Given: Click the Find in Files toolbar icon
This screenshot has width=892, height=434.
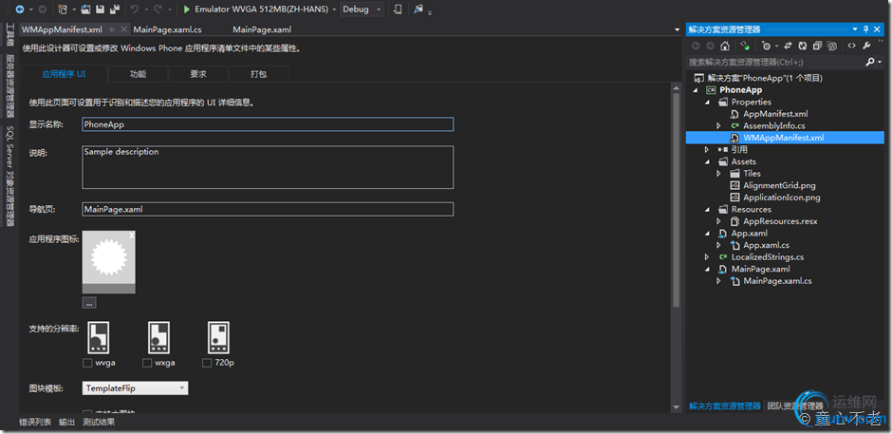Looking at the screenshot, I should click(418, 9).
